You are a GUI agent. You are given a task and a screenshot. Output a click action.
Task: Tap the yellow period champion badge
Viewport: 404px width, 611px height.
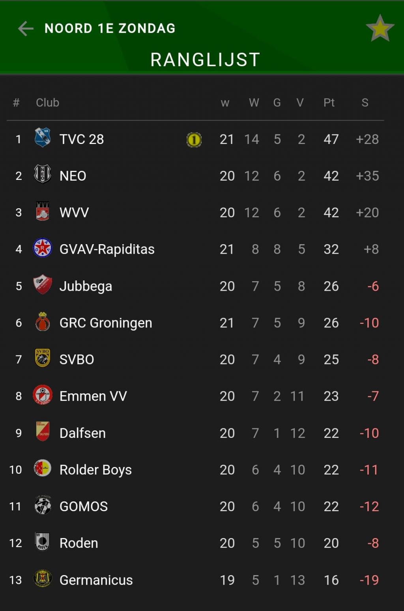pos(194,140)
